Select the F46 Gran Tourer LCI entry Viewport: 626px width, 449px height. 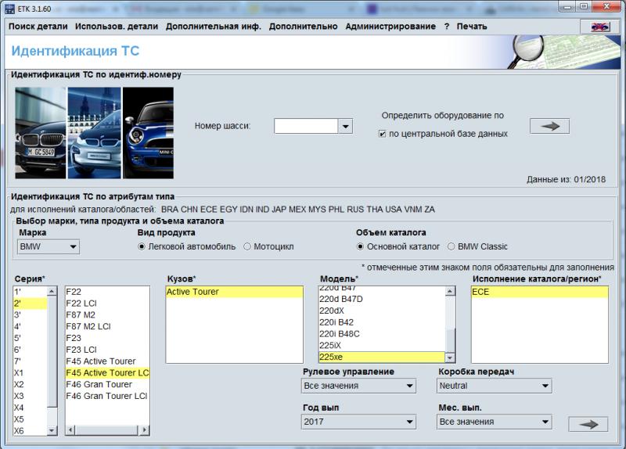coord(107,396)
